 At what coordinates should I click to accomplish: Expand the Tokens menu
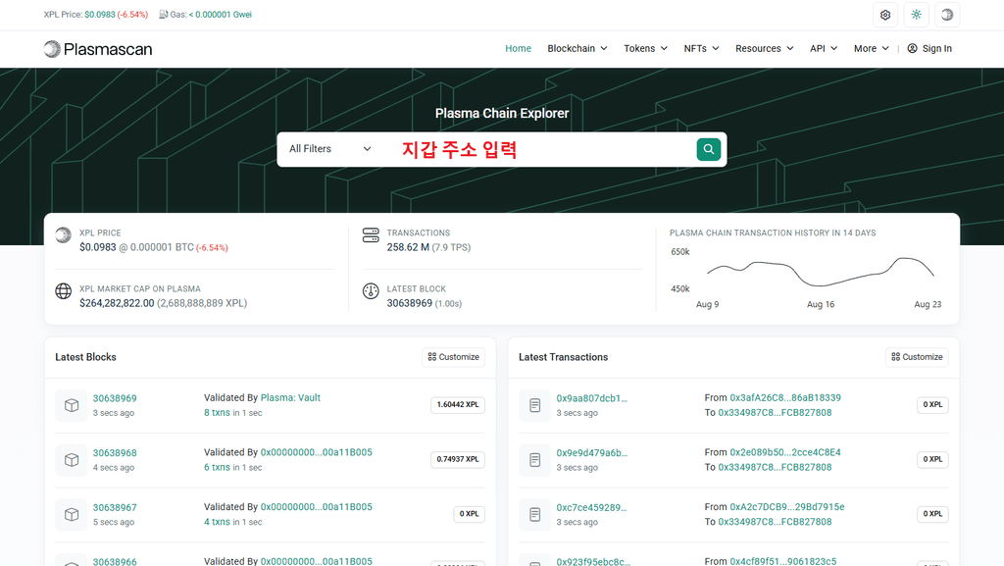coord(645,49)
